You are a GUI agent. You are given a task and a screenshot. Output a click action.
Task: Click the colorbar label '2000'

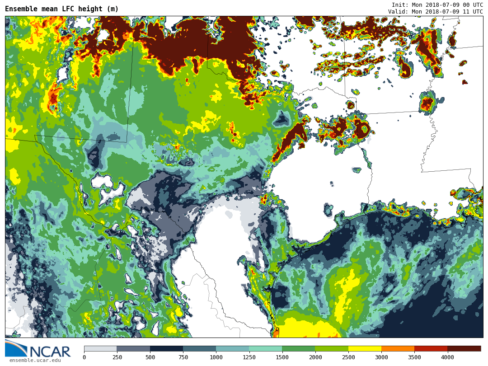tap(315, 357)
